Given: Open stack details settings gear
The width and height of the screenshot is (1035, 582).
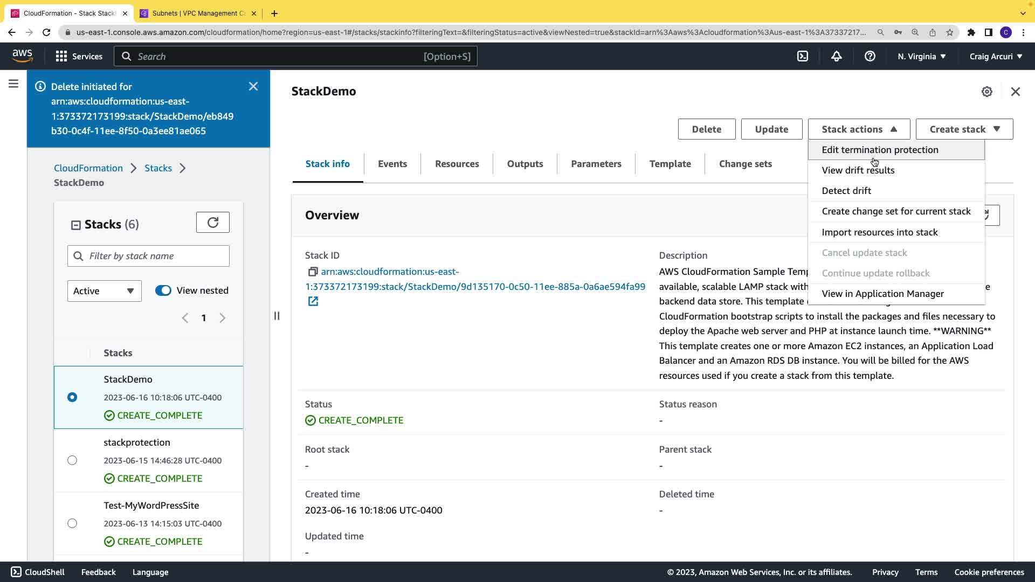Looking at the screenshot, I should (x=986, y=92).
